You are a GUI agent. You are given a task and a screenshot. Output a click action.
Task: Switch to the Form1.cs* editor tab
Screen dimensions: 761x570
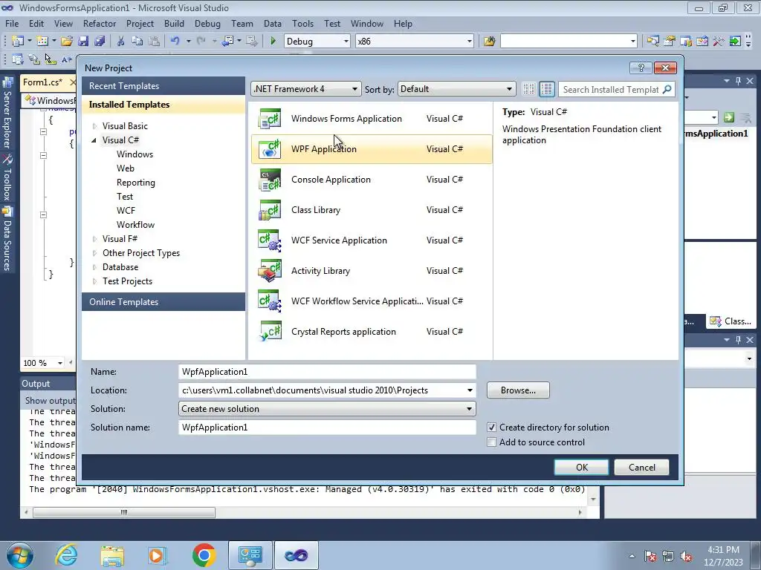[42, 82]
